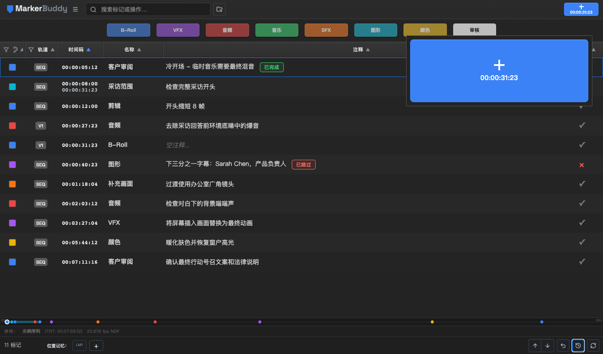Screen dimensions: 603x354
Task: Select the B-Roll preset tab
Action: click(x=129, y=30)
